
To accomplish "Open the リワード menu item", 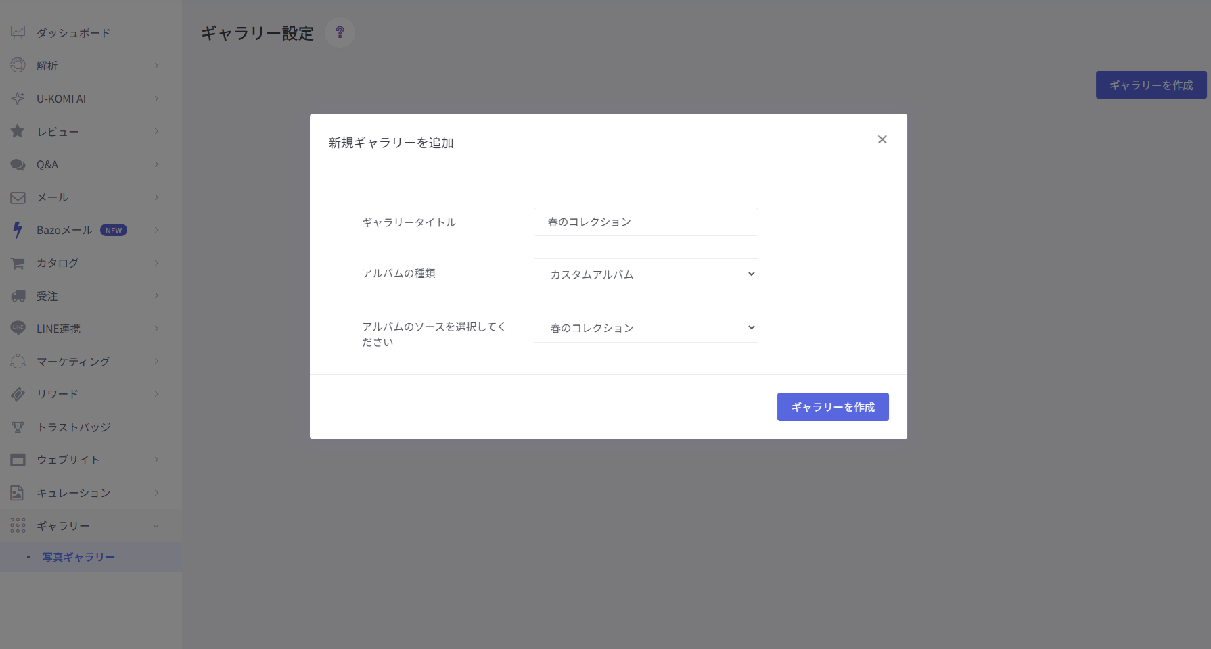I will point(91,394).
